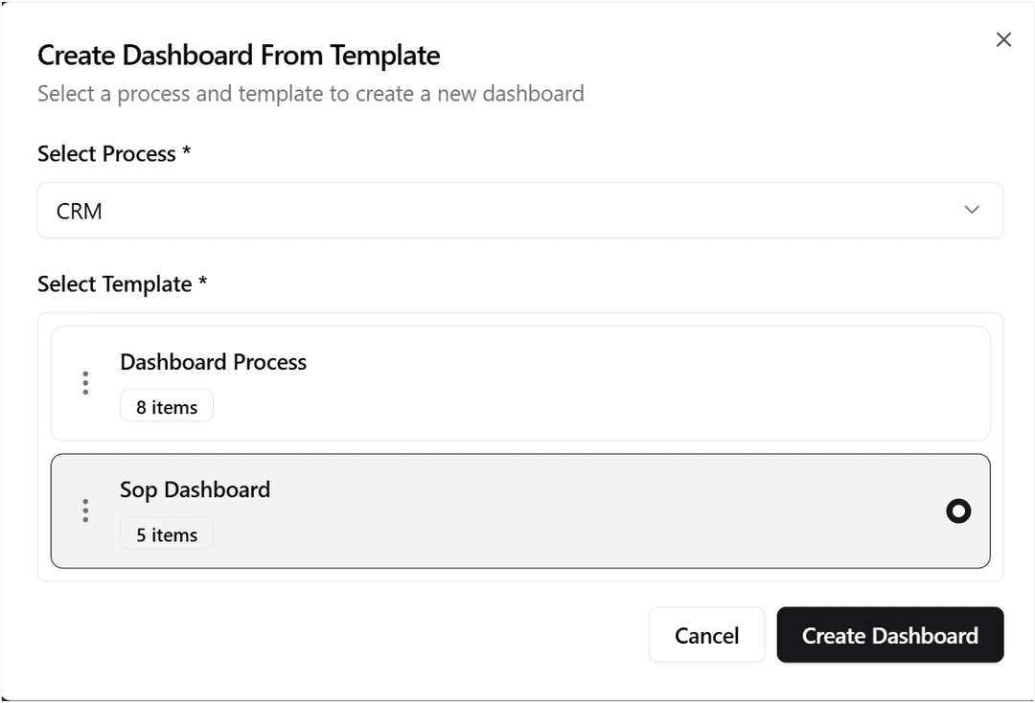Click the Dashboard Process title text

(x=213, y=362)
